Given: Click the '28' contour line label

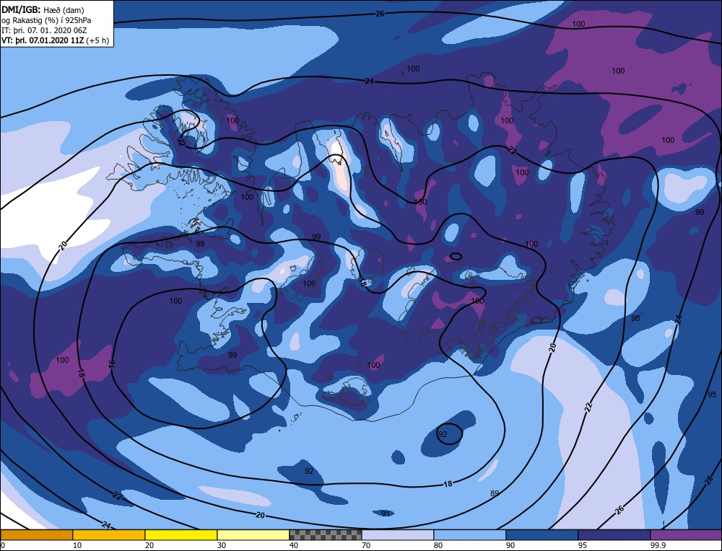Looking at the screenshot, I should [709, 480].
